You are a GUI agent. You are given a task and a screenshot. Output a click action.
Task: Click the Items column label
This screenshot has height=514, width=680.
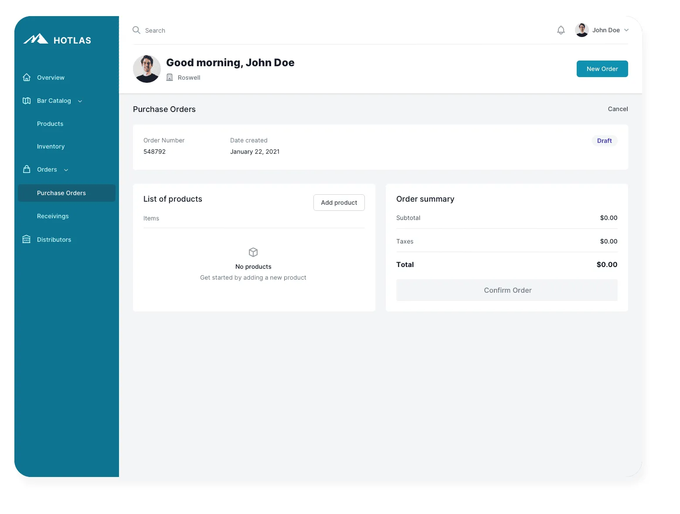[151, 218]
